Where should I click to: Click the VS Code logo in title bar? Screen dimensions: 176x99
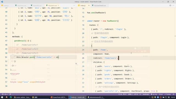point(2,2)
